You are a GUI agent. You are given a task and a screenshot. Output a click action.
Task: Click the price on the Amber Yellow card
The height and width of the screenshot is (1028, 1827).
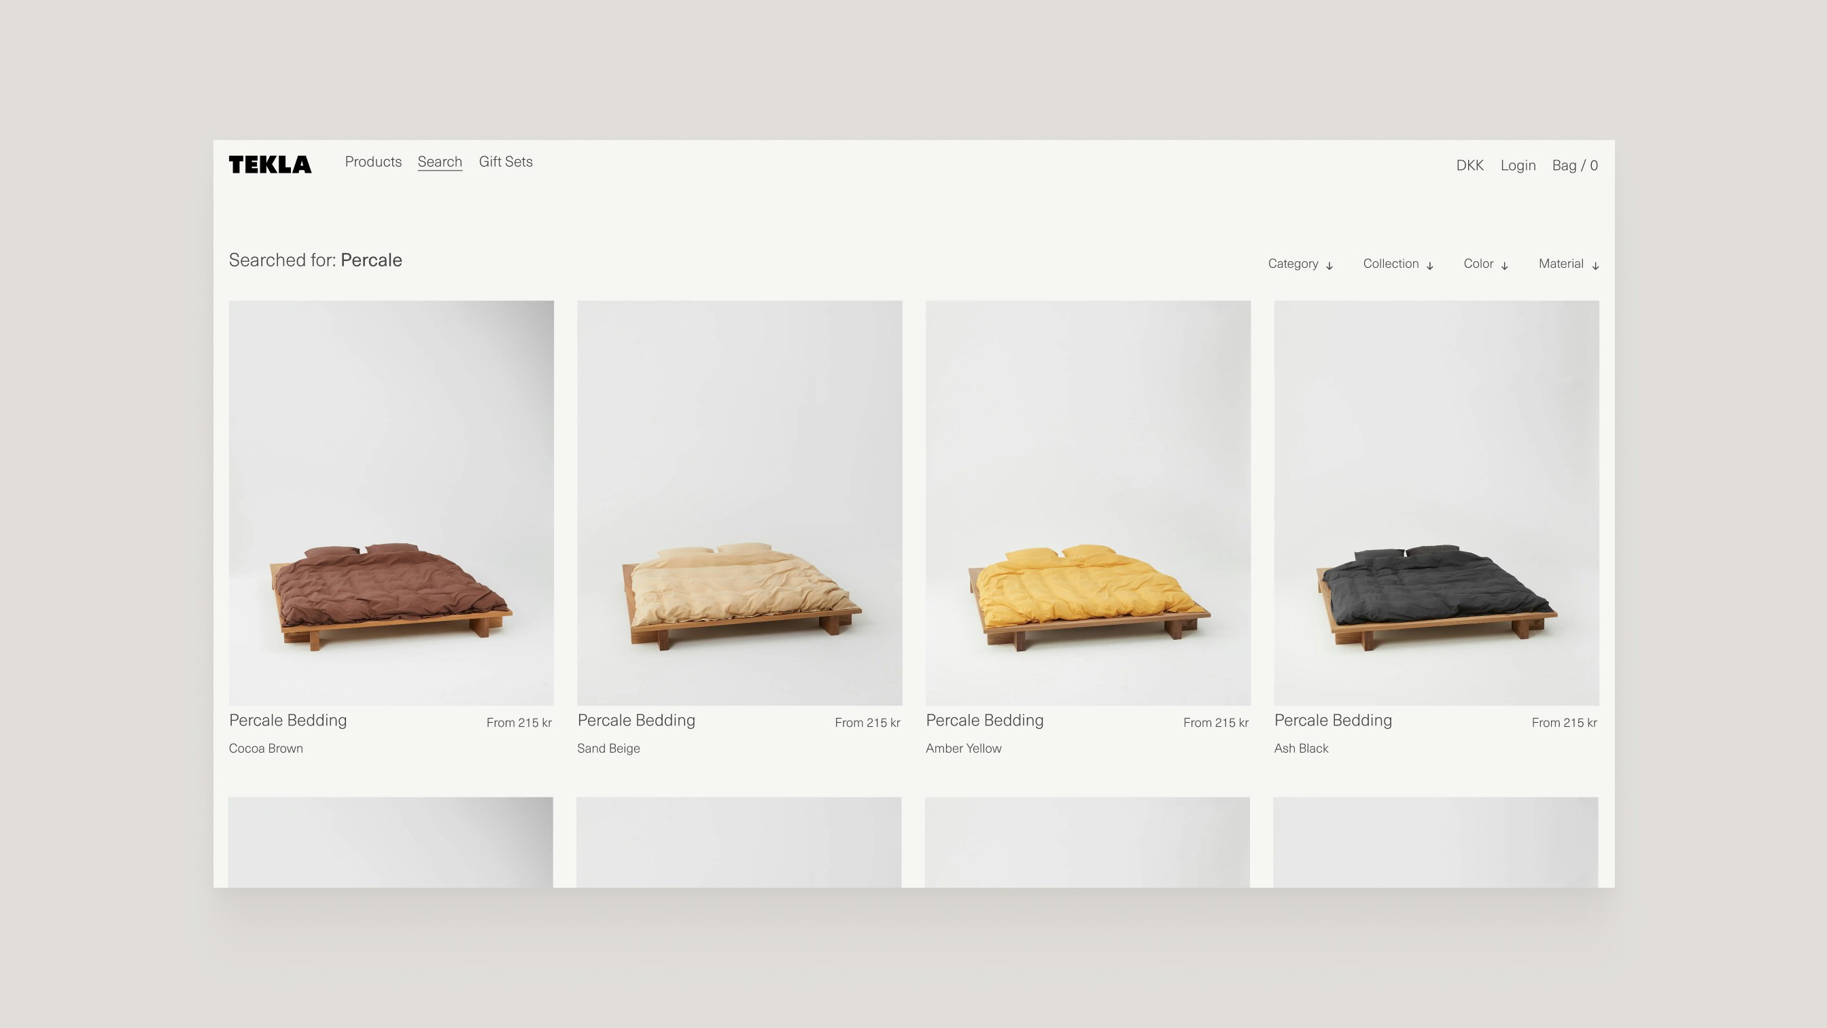coord(1216,723)
